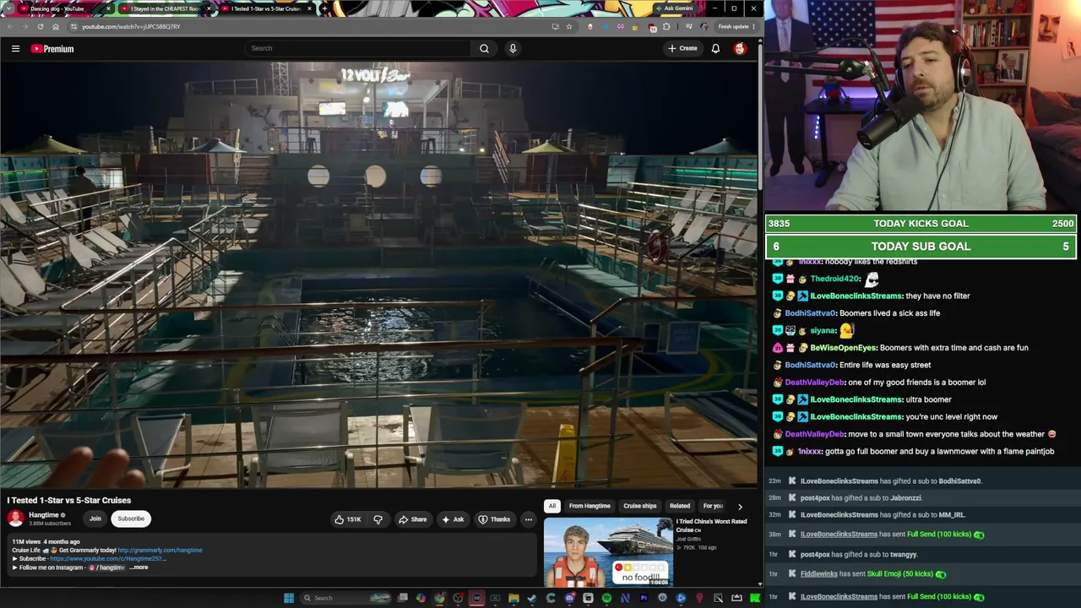1081x608 pixels.
Task: Open the browser extensions puzzle icon
Action: (666, 26)
